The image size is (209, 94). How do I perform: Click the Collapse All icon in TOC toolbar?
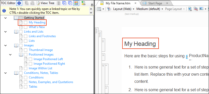tap(70, 3)
